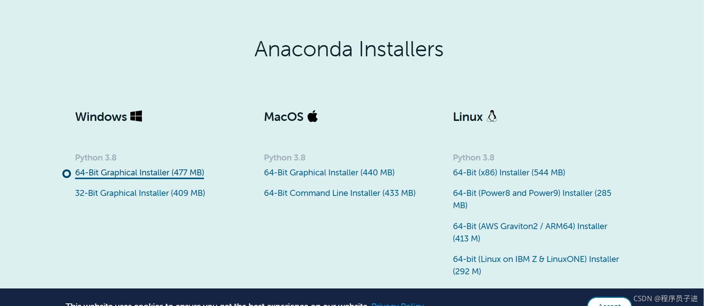Click the Windows logo icon
Image resolution: width=704 pixels, height=306 pixels.
pyautogui.click(x=136, y=116)
